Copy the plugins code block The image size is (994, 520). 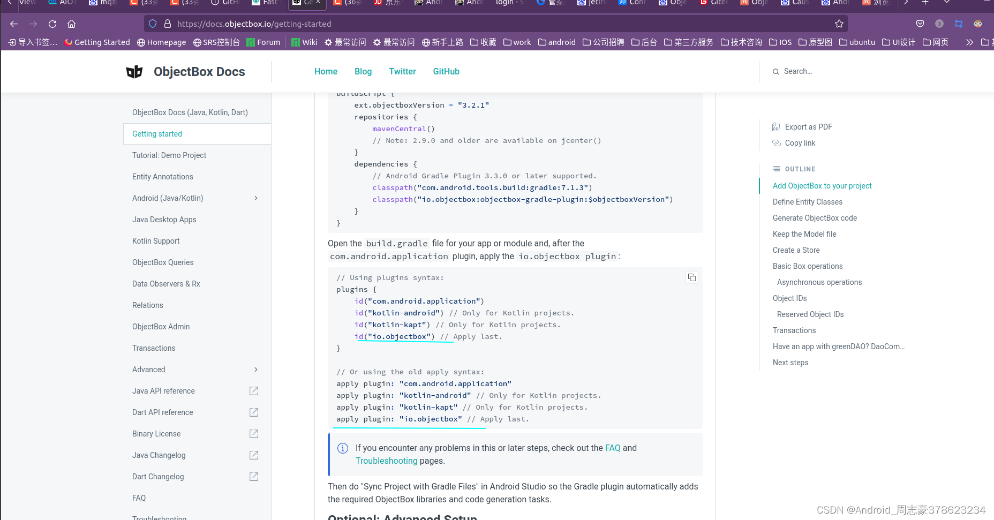coord(692,277)
